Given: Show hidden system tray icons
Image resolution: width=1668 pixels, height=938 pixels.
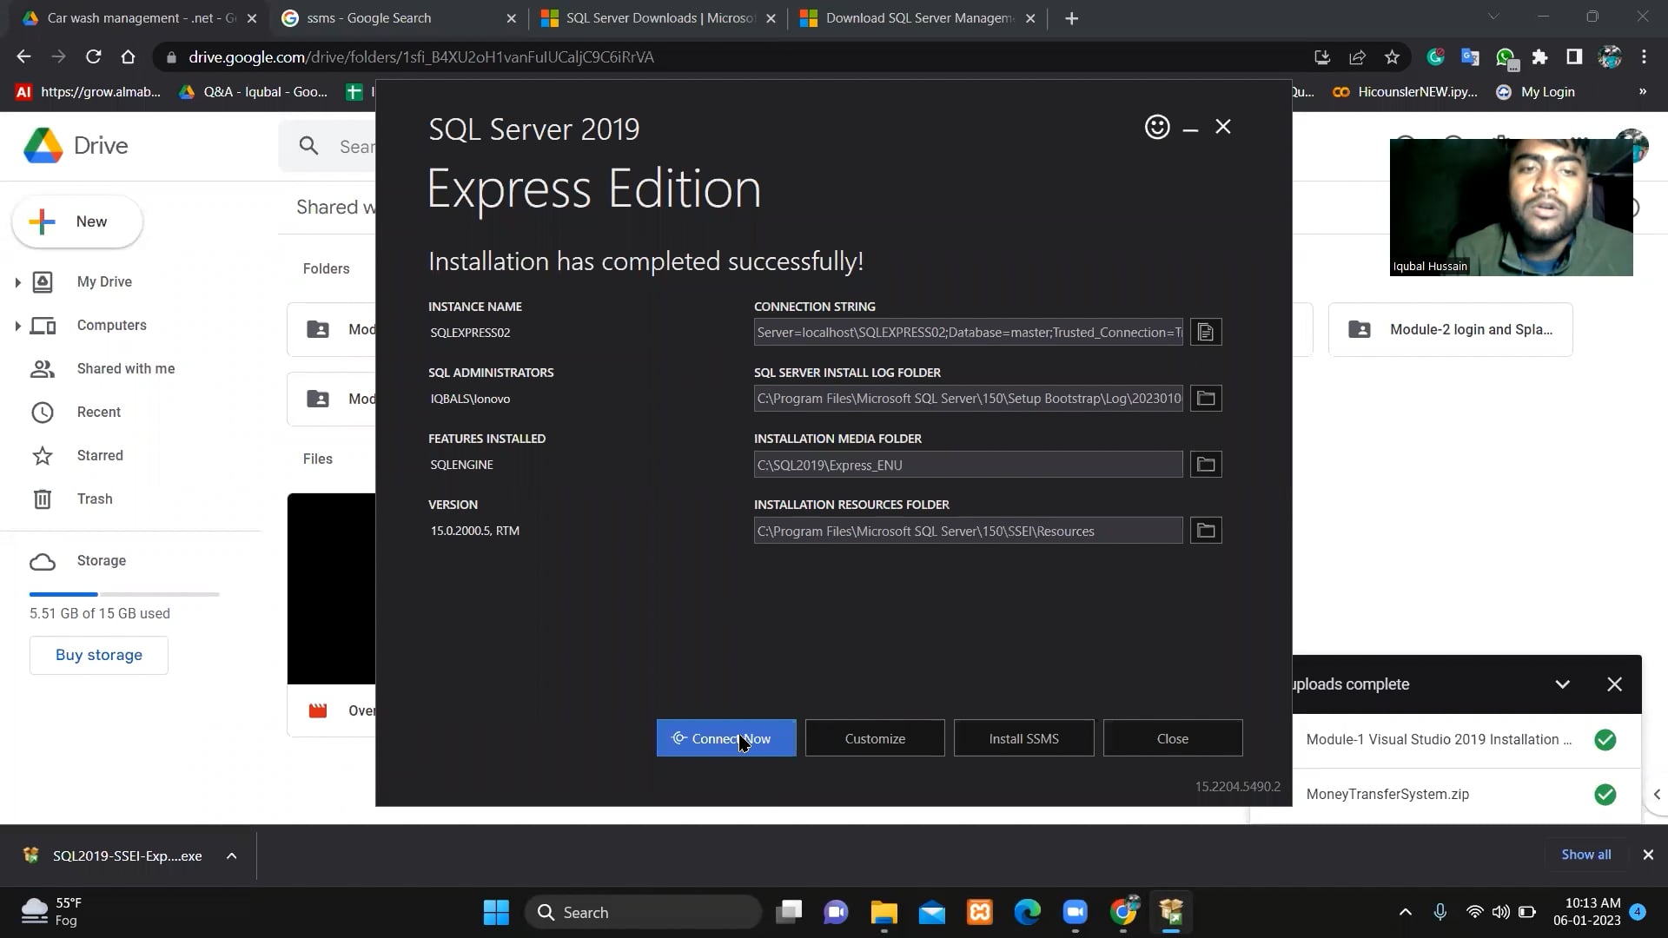Looking at the screenshot, I should (1405, 912).
